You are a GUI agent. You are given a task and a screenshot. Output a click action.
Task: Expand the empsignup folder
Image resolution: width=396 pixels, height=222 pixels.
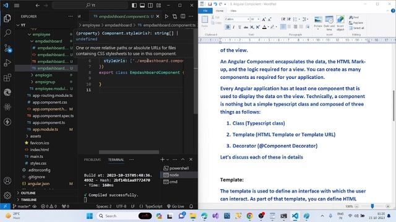tap(45, 82)
